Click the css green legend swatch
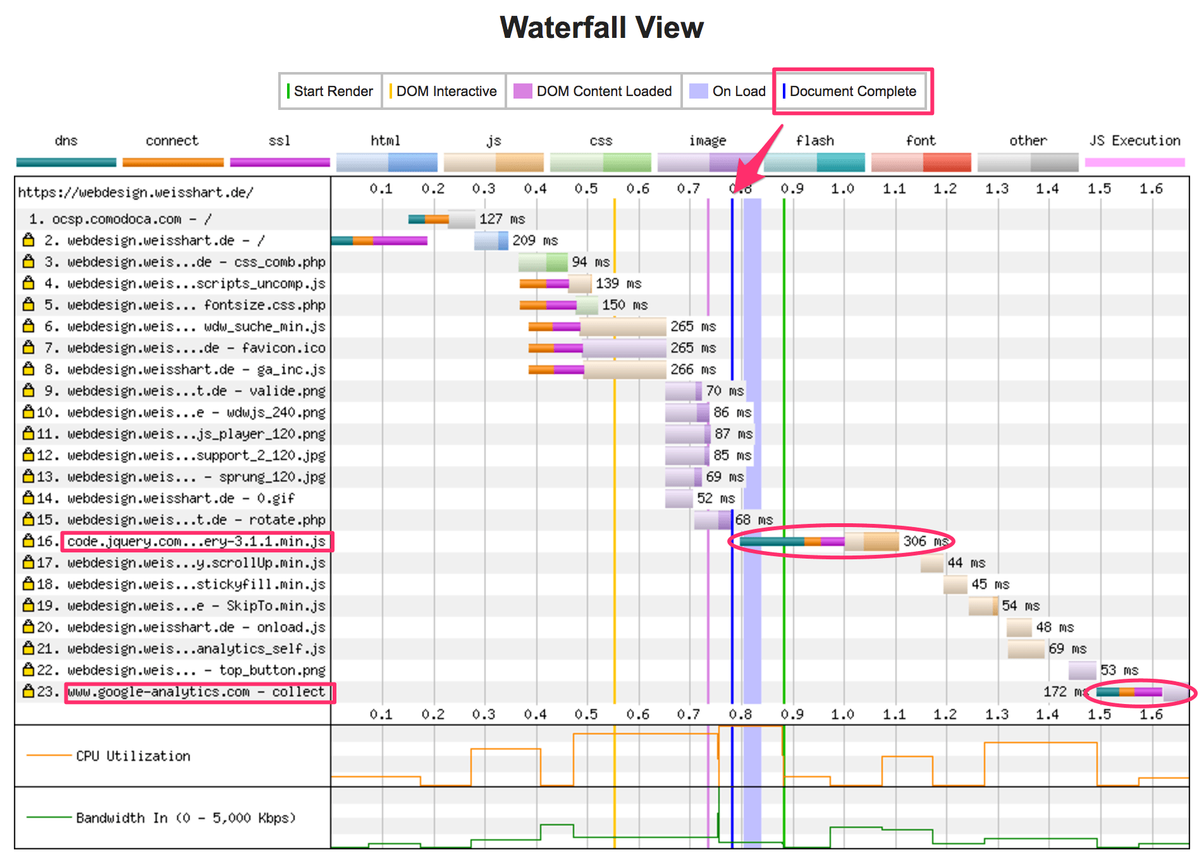Screen dimensions: 1204x862 pos(601,162)
